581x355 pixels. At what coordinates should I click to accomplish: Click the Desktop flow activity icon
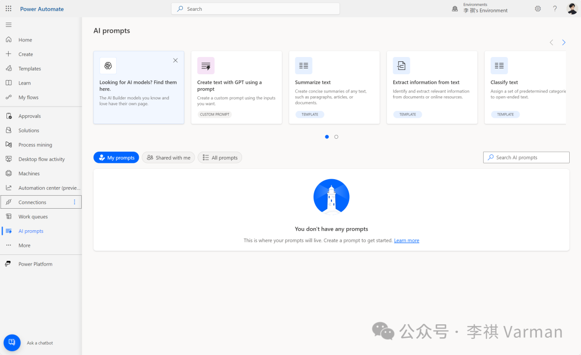[9, 159]
